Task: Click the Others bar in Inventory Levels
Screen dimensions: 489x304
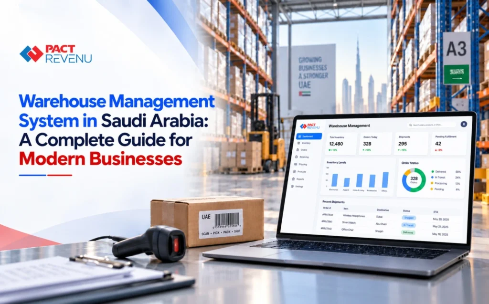Action: click(385, 180)
